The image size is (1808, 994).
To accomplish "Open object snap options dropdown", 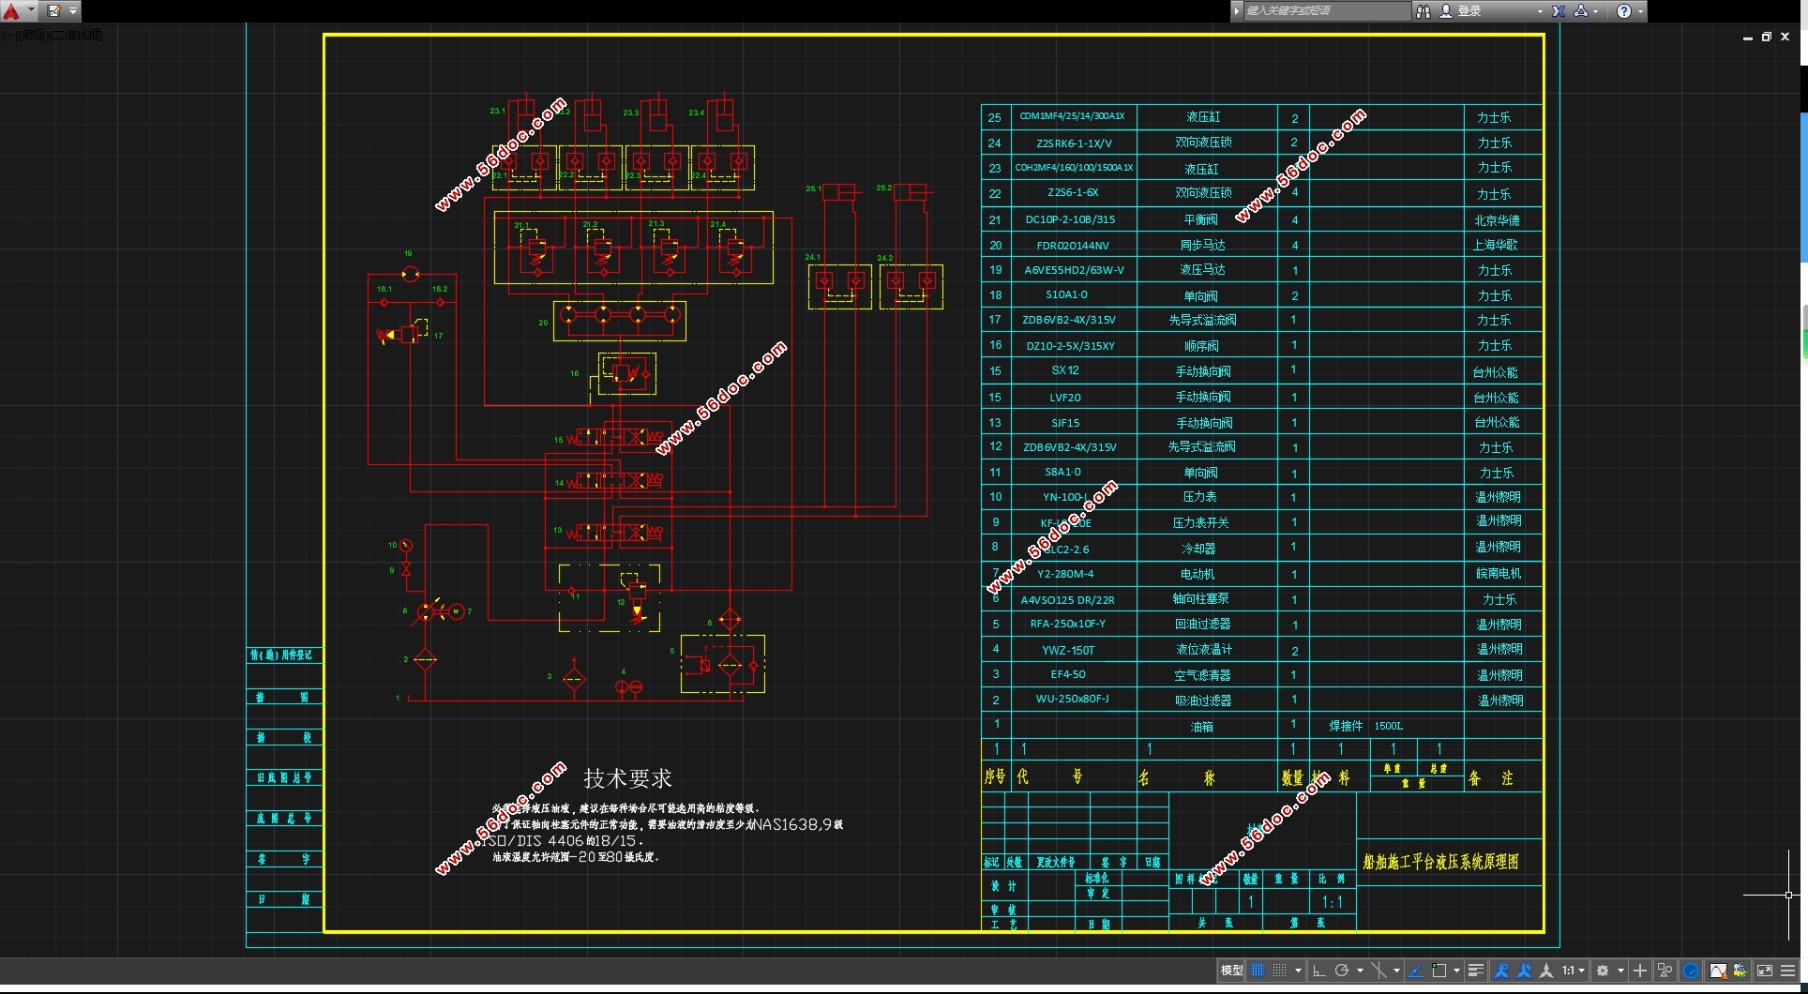I will point(1456,971).
